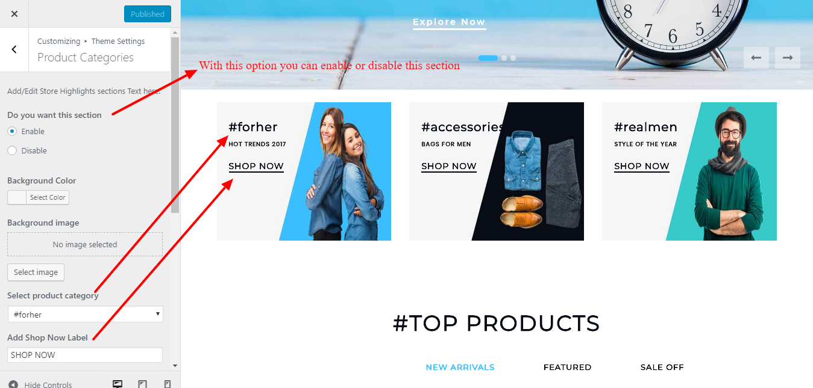
Task: Select the second slider pagination dot
Action: point(504,58)
